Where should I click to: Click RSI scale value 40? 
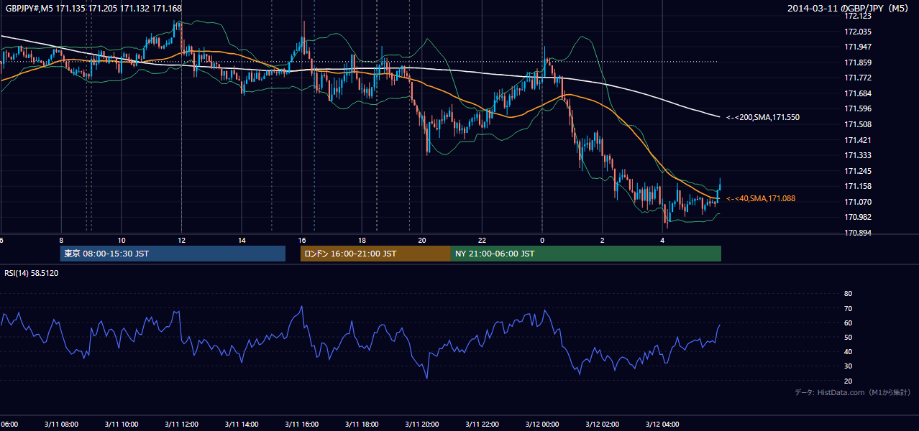(848, 351)
